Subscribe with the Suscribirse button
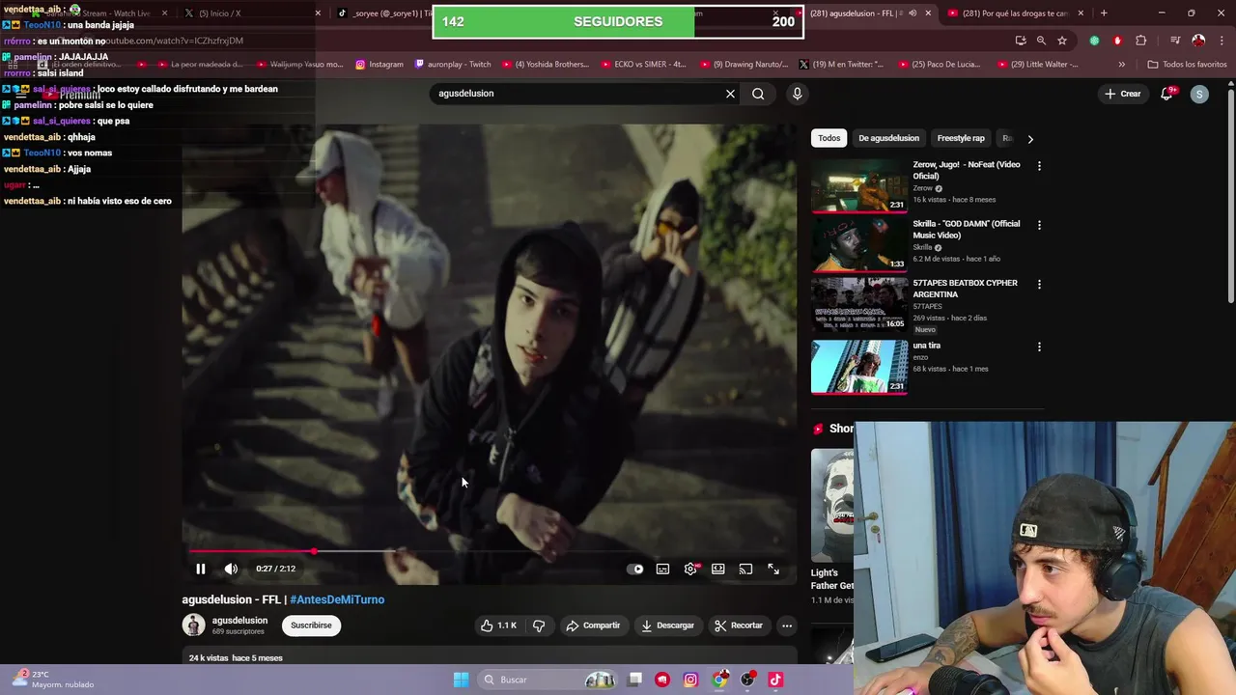Screen dimensions: 1236x695 311,625
